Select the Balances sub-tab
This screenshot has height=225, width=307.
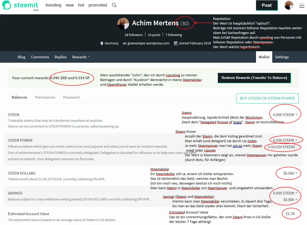point(19,97)
